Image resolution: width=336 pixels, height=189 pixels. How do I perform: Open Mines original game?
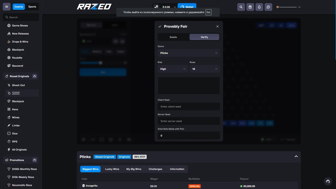(x=16, y=118)
